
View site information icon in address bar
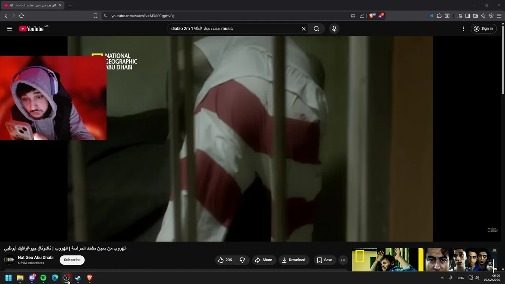105,16
